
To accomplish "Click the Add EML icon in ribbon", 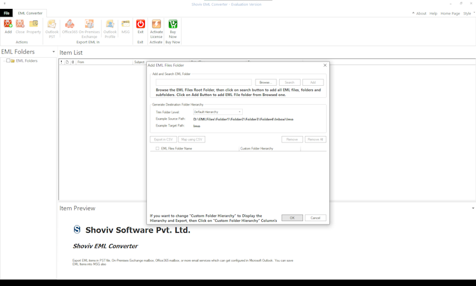I will click(x=8, y=24).
